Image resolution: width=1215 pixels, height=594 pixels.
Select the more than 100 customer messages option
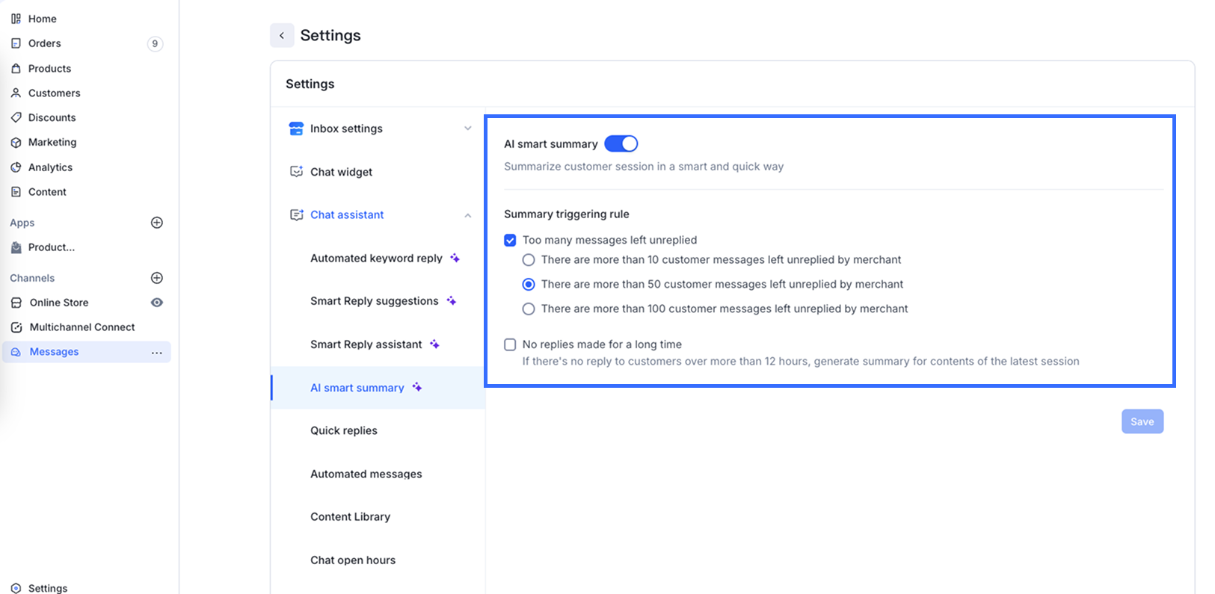(529, 309)
